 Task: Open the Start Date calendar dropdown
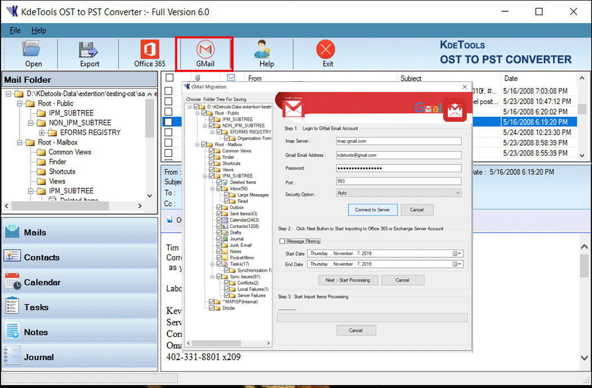457,254
